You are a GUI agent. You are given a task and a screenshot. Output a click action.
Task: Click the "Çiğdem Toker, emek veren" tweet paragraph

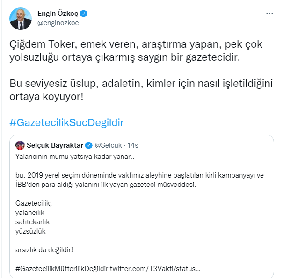click(136, 51)
